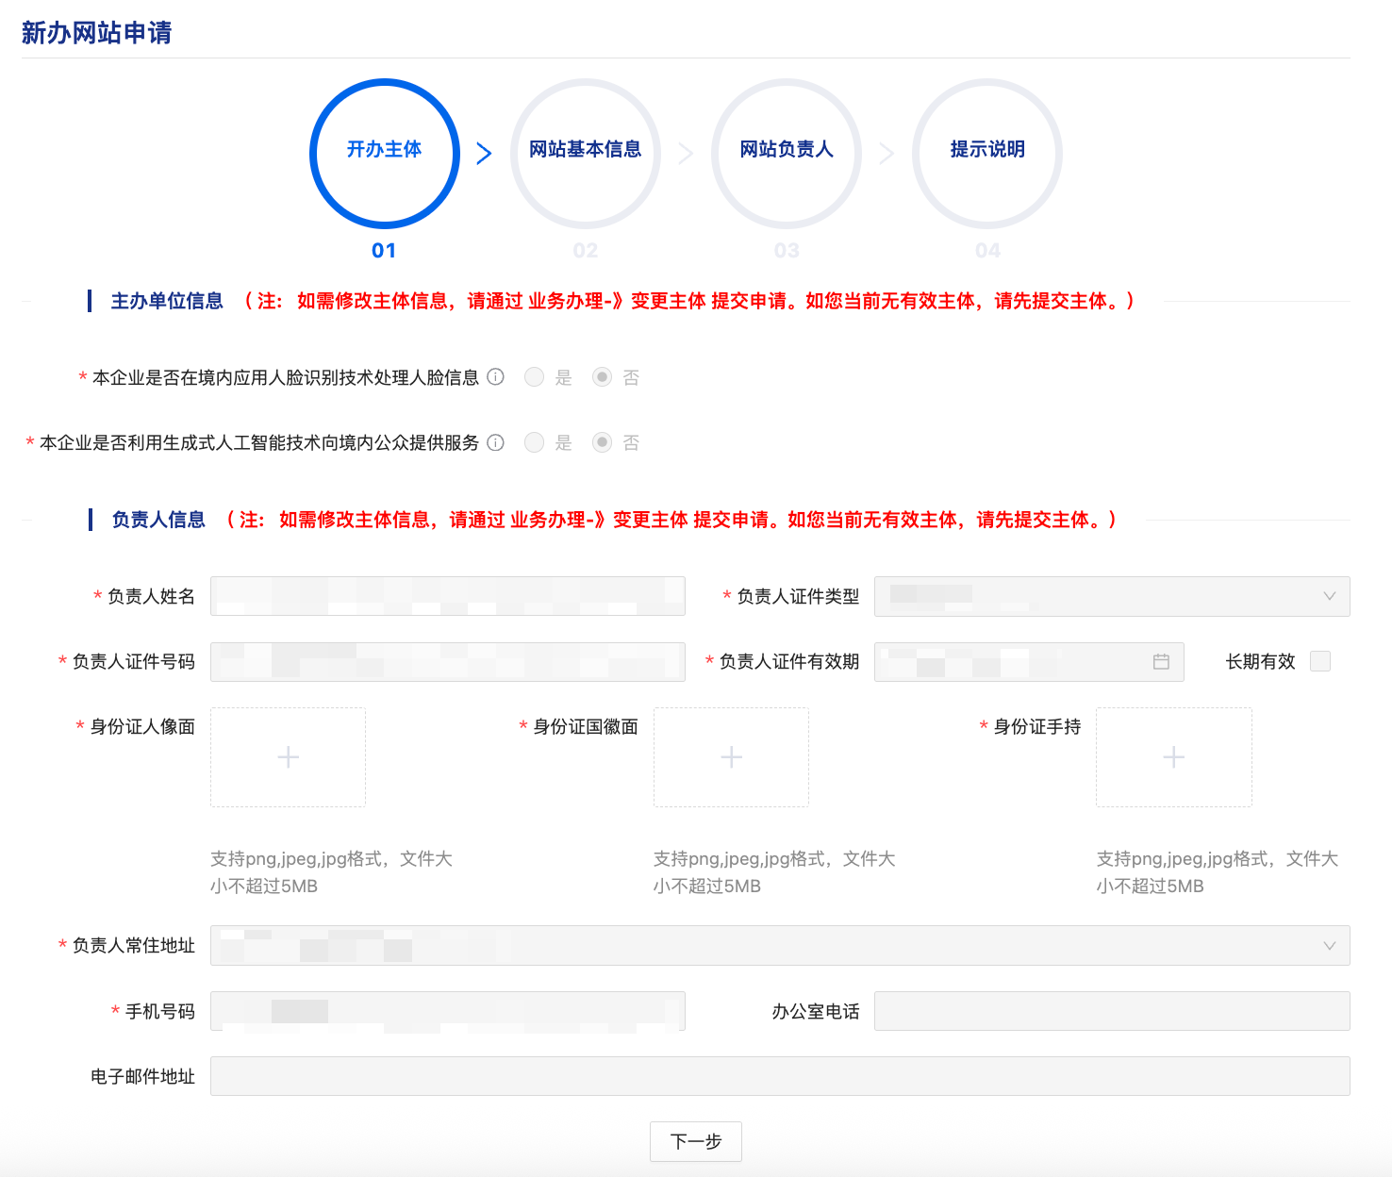Click the 手机号码 input field
This screenshot has width=1392, height=1177.
pos(448,1011)
